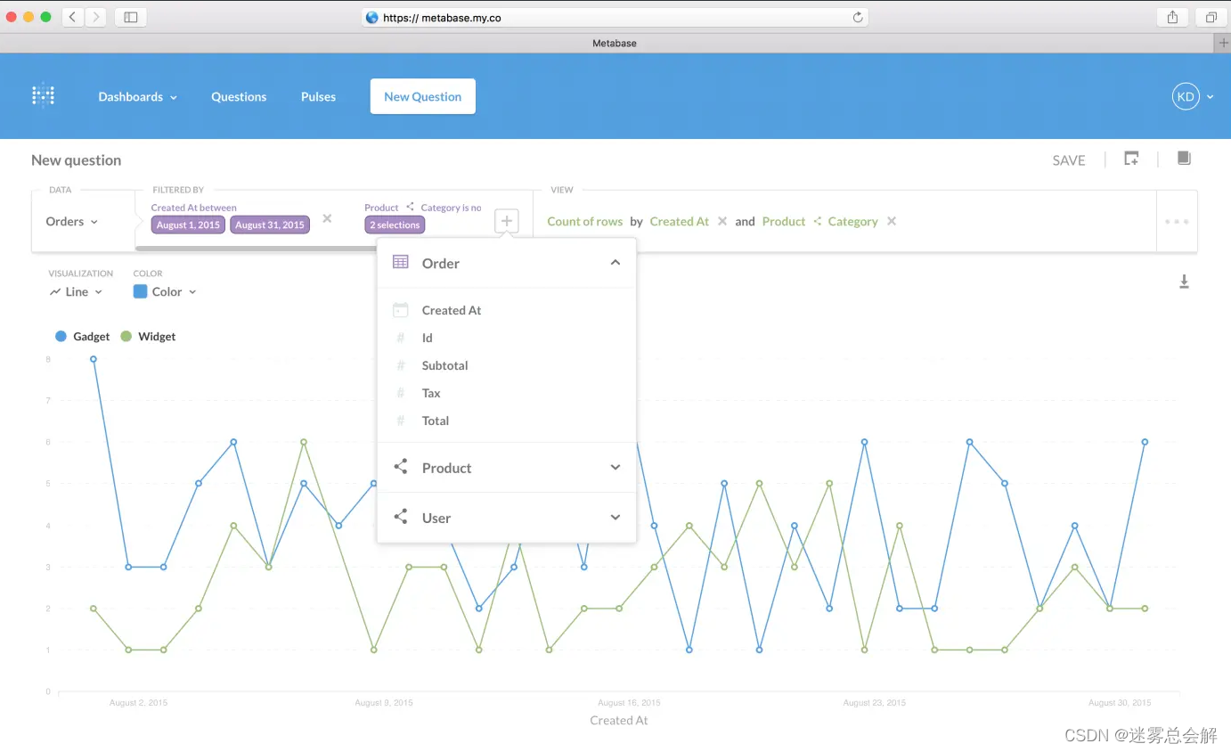The height and width of the screenshot is (752, 1231).
Task: Click the Gadget point at value 8
Action: (94, 359)
